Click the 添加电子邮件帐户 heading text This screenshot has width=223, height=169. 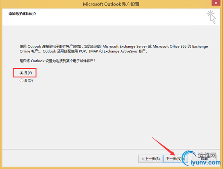pyautogui.click(x=22, y=14)
